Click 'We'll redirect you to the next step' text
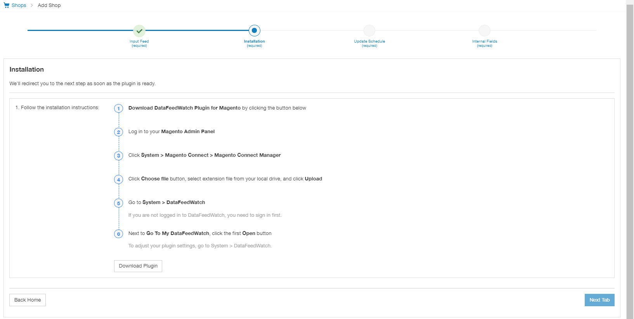 coord(83,84)
